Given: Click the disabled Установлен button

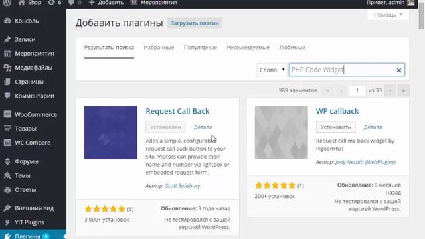Looking at the screenshot, I should [x=165, y=127].
